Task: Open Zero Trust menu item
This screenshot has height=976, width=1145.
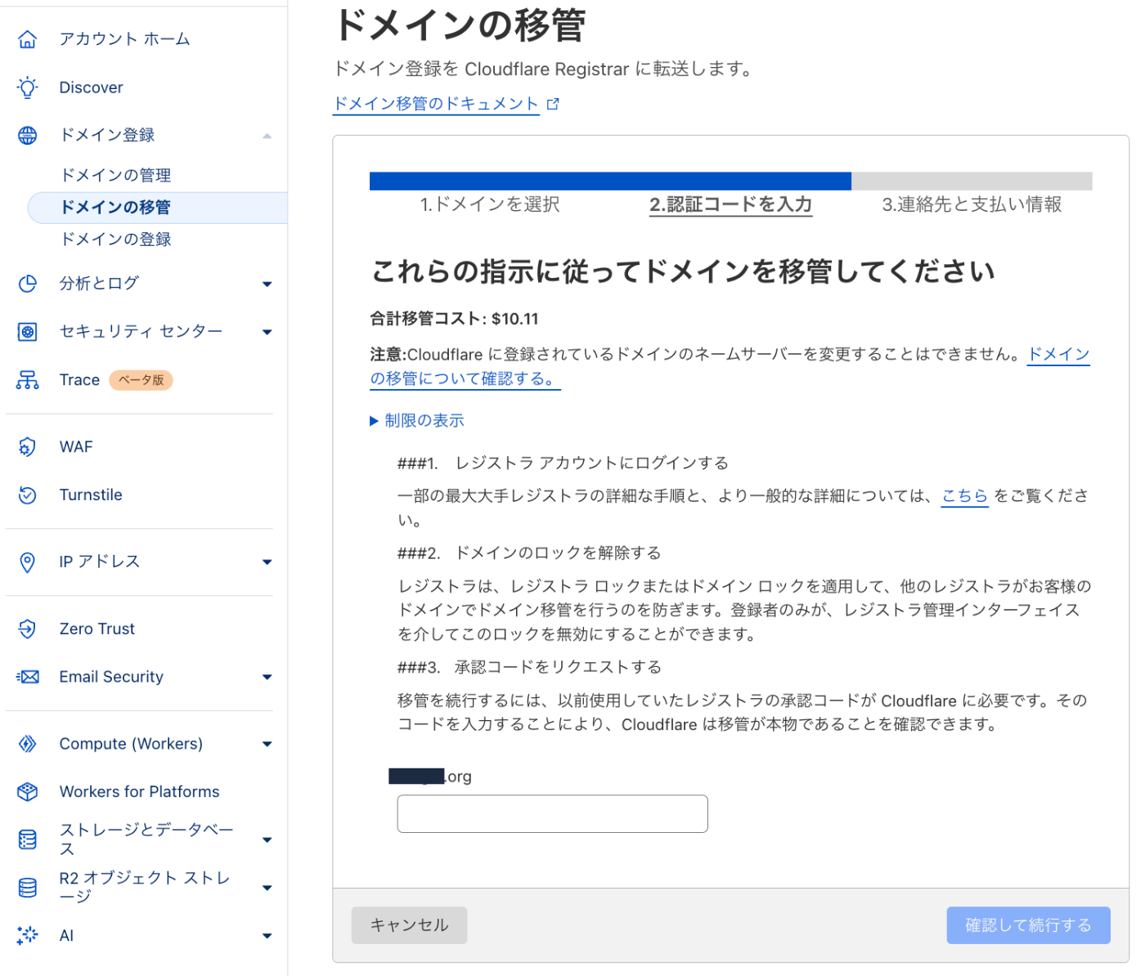Action: tap(97, 629)
